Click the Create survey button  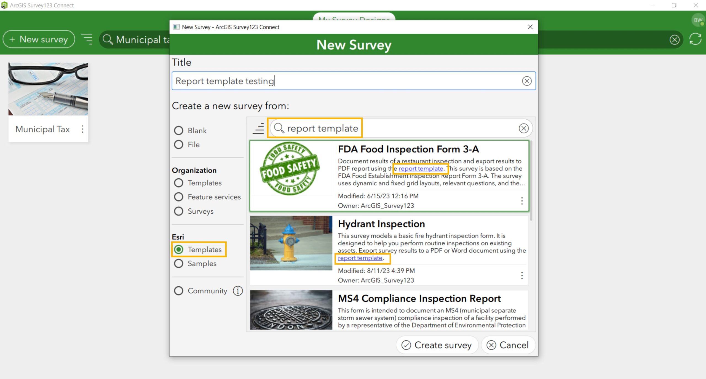(437, 345)
